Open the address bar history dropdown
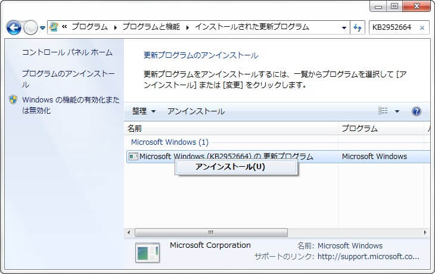This screenshot has height=274, width=435. [344, 27]
